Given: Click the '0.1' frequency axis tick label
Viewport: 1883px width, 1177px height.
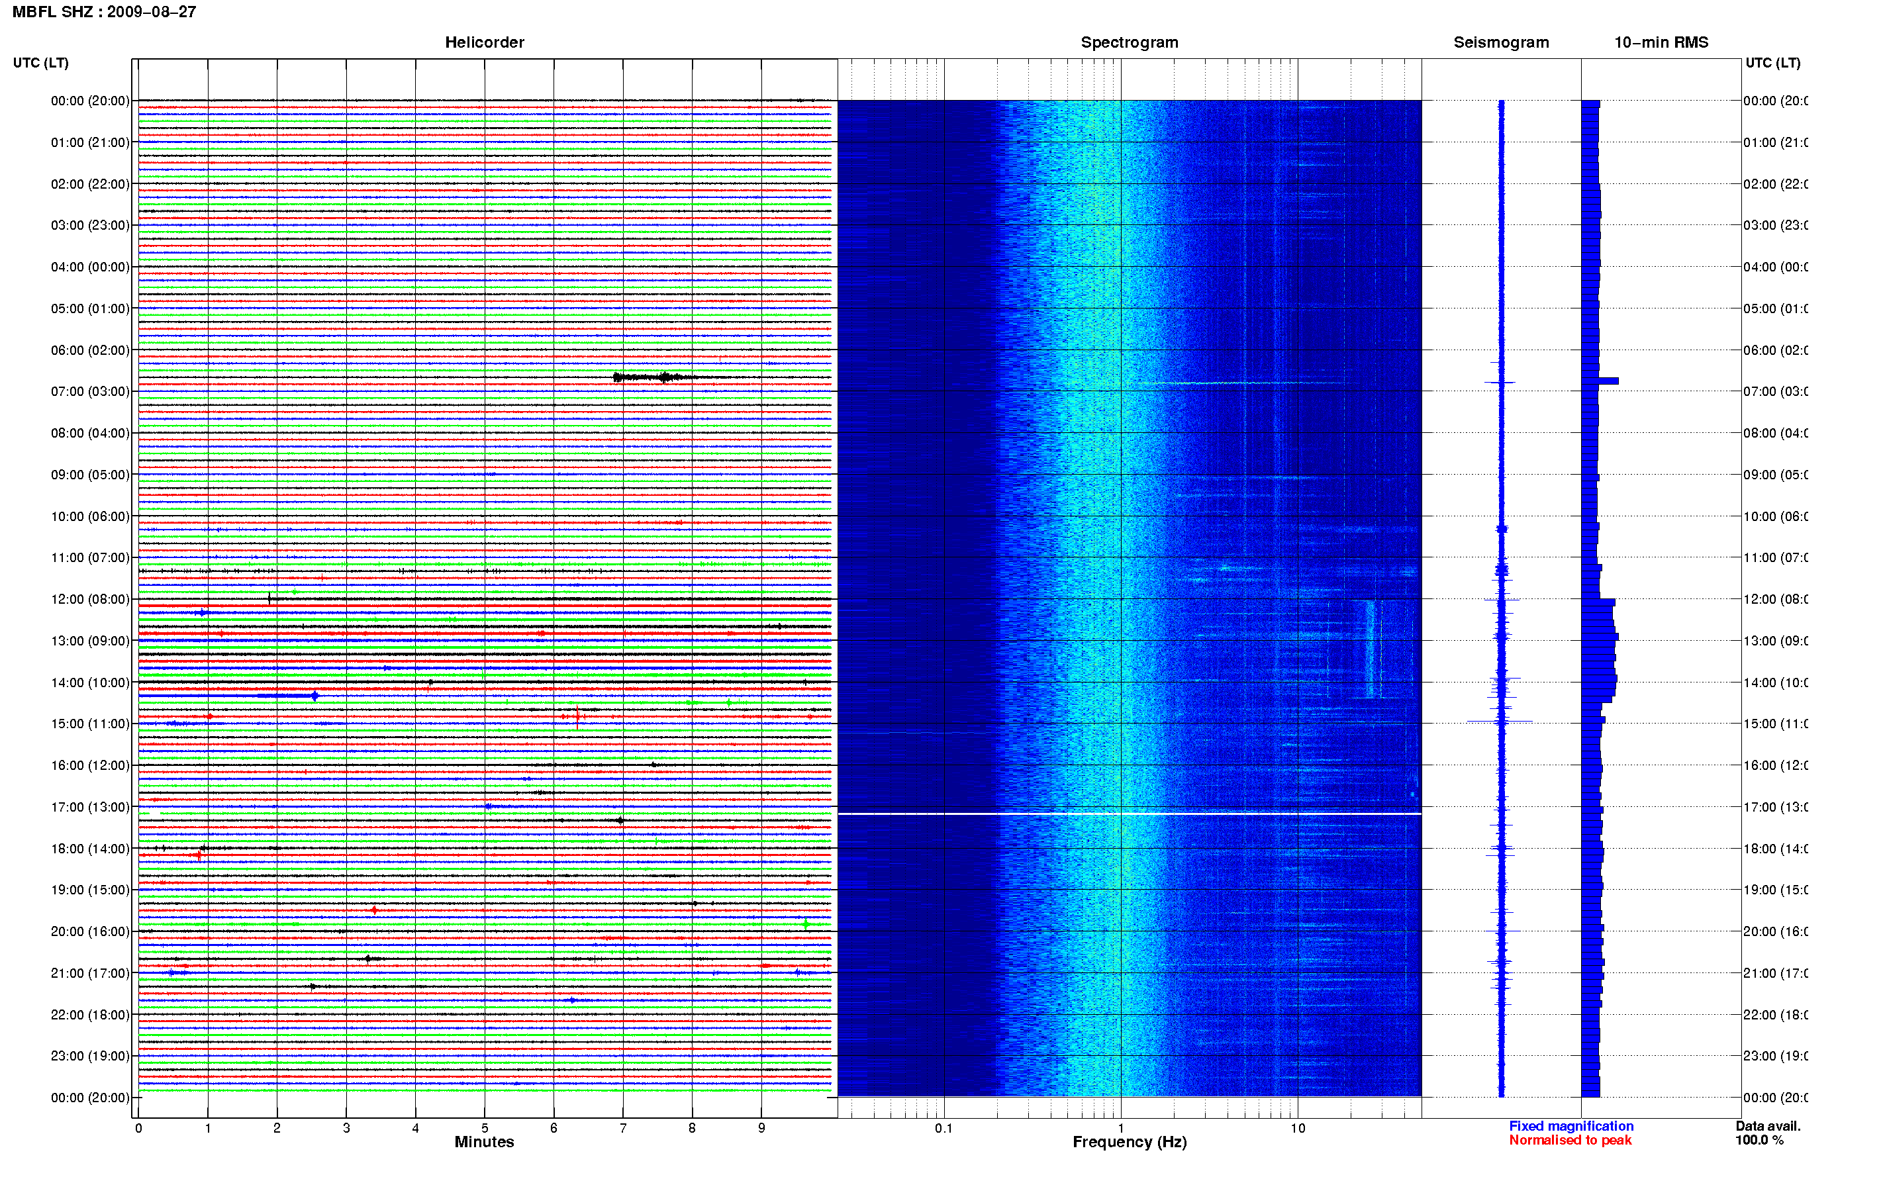Looking at the screenshot, I should pos(943,1127).
